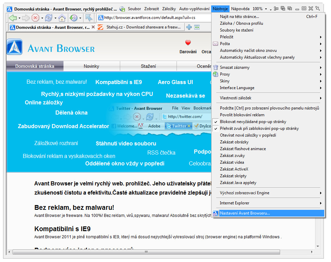Open the Záložky menu

pos(169,8)
